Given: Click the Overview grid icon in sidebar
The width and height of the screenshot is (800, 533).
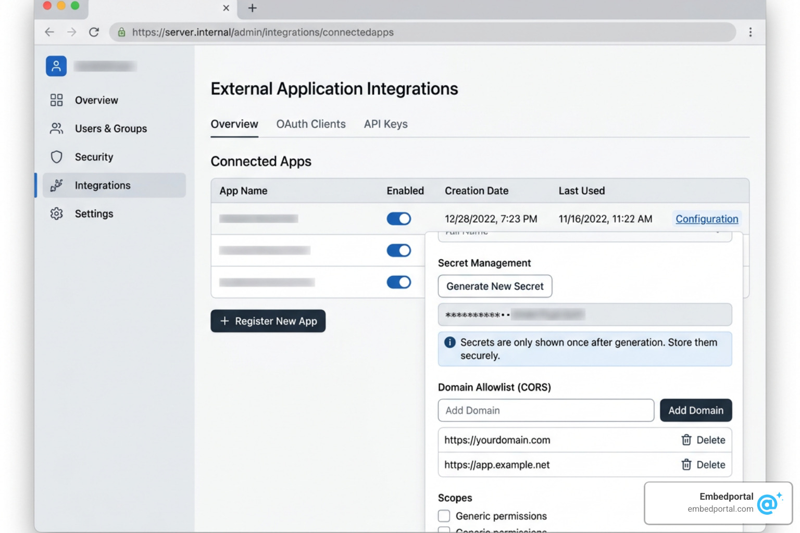Looking at the screenshot, I should 56,100.
